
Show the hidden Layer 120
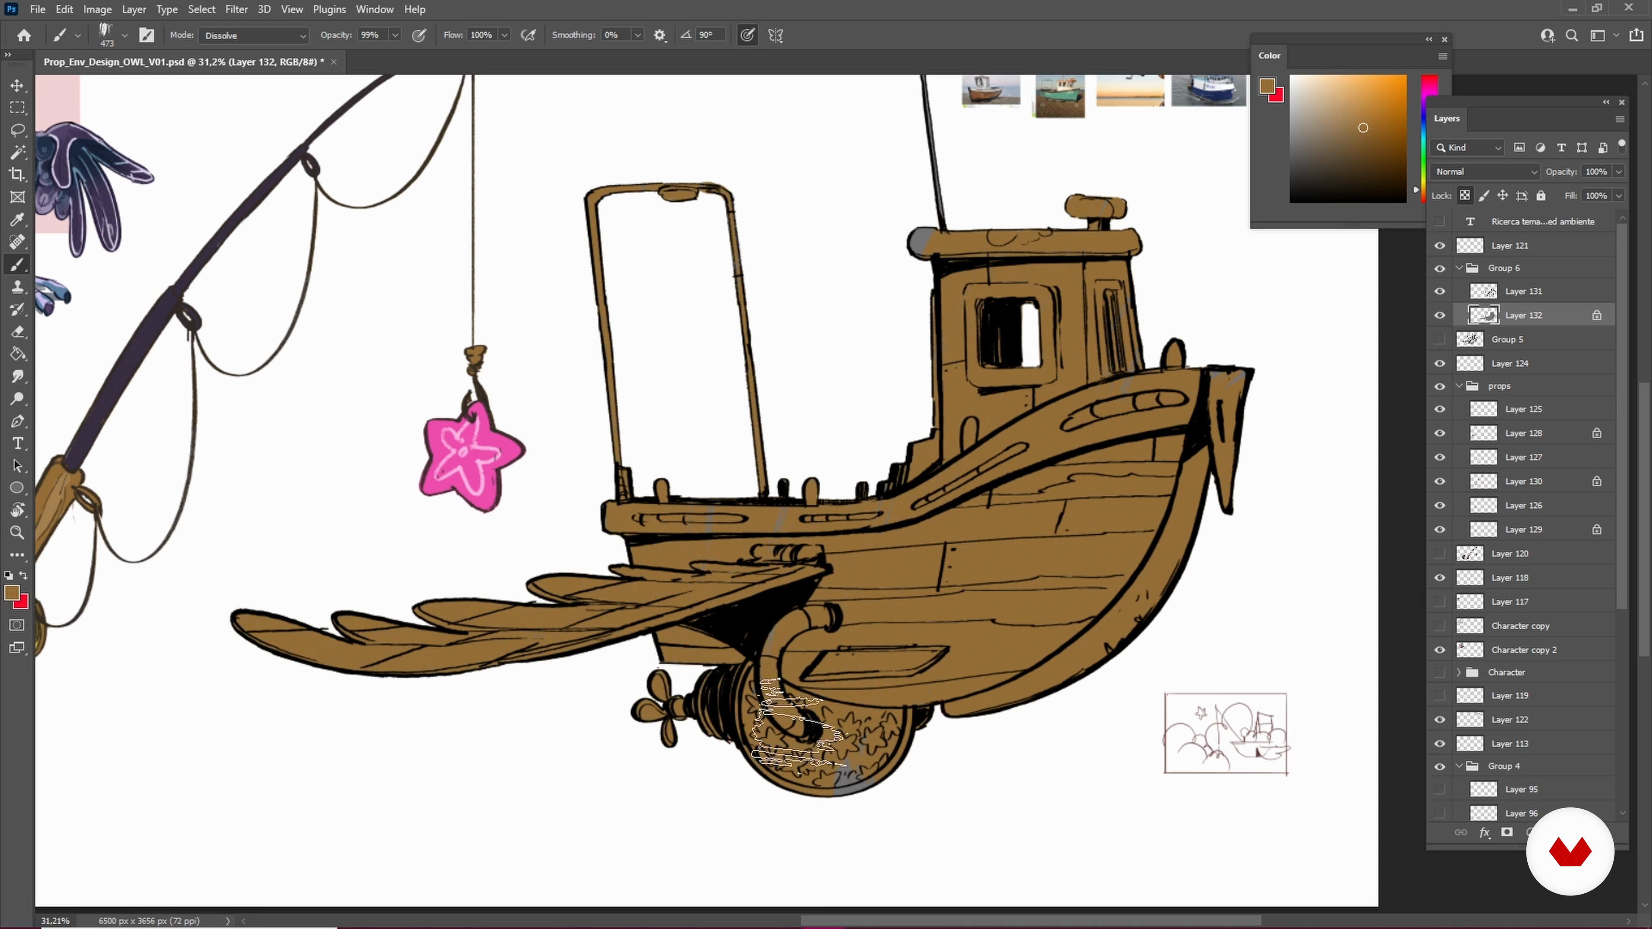click(x=1440, y=553)
